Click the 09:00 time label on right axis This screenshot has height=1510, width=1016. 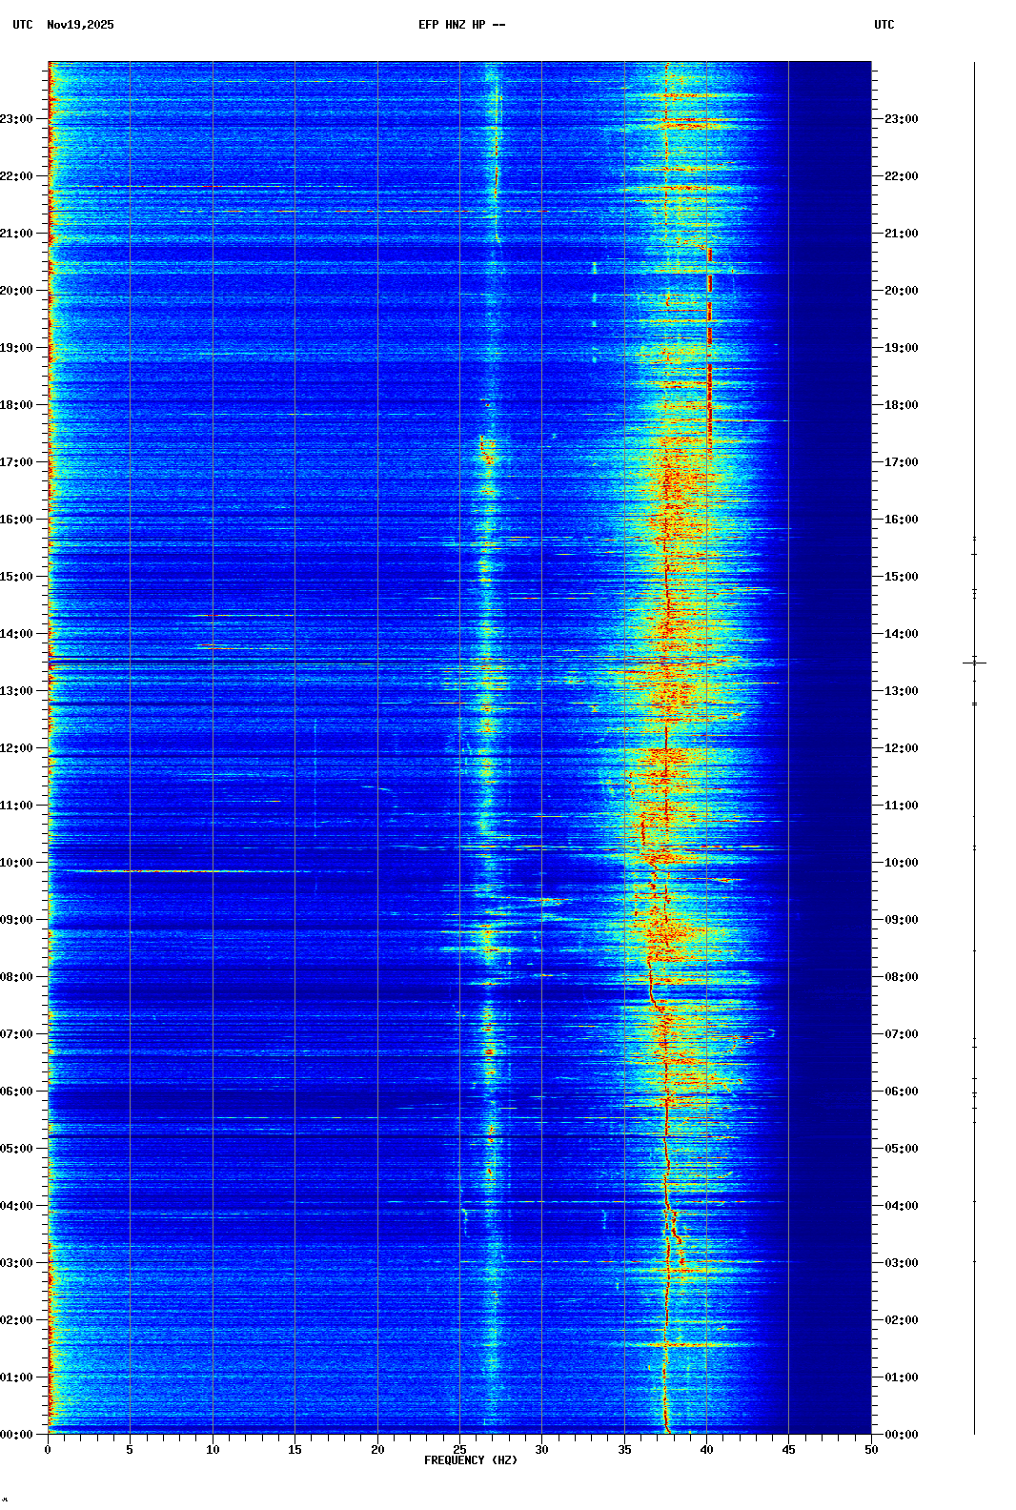(x=901, y=920)
